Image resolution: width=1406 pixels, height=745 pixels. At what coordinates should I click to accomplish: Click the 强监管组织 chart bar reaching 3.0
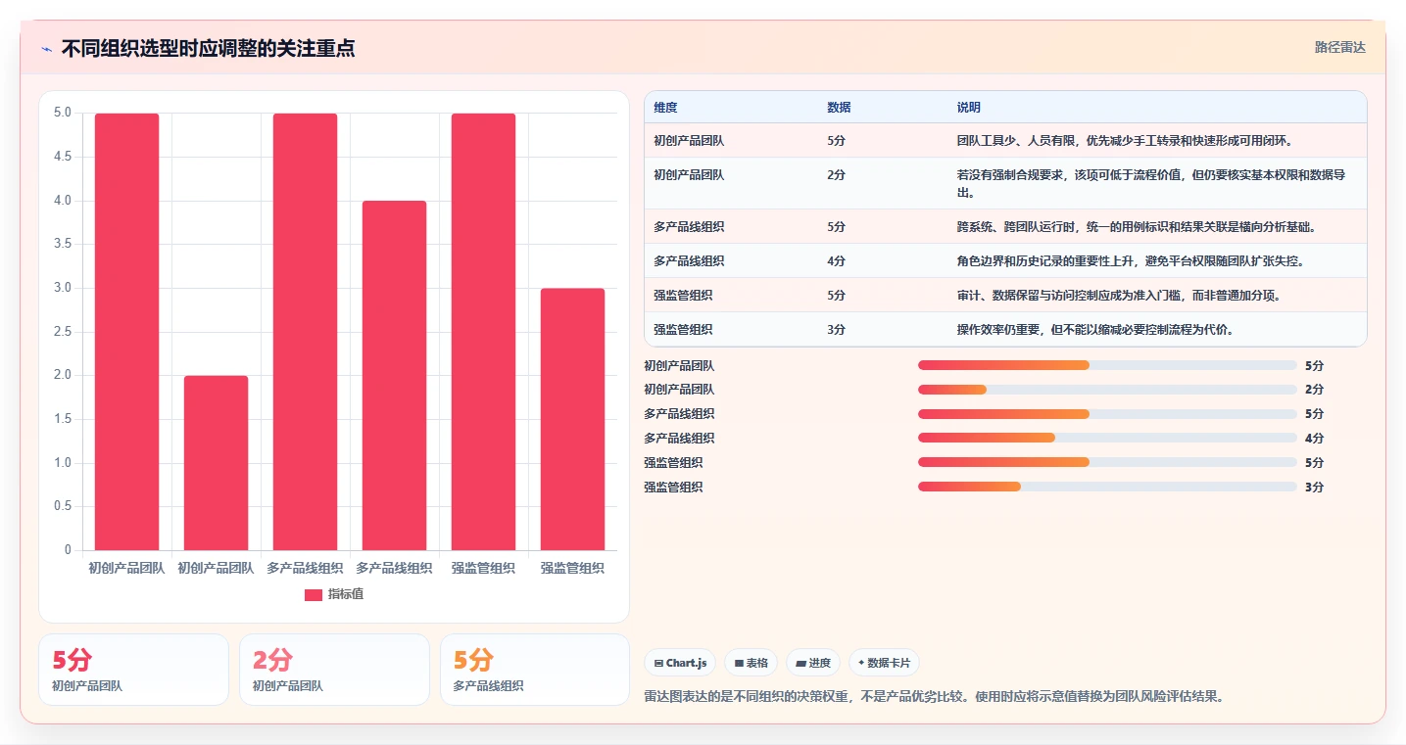click(572, 419)
